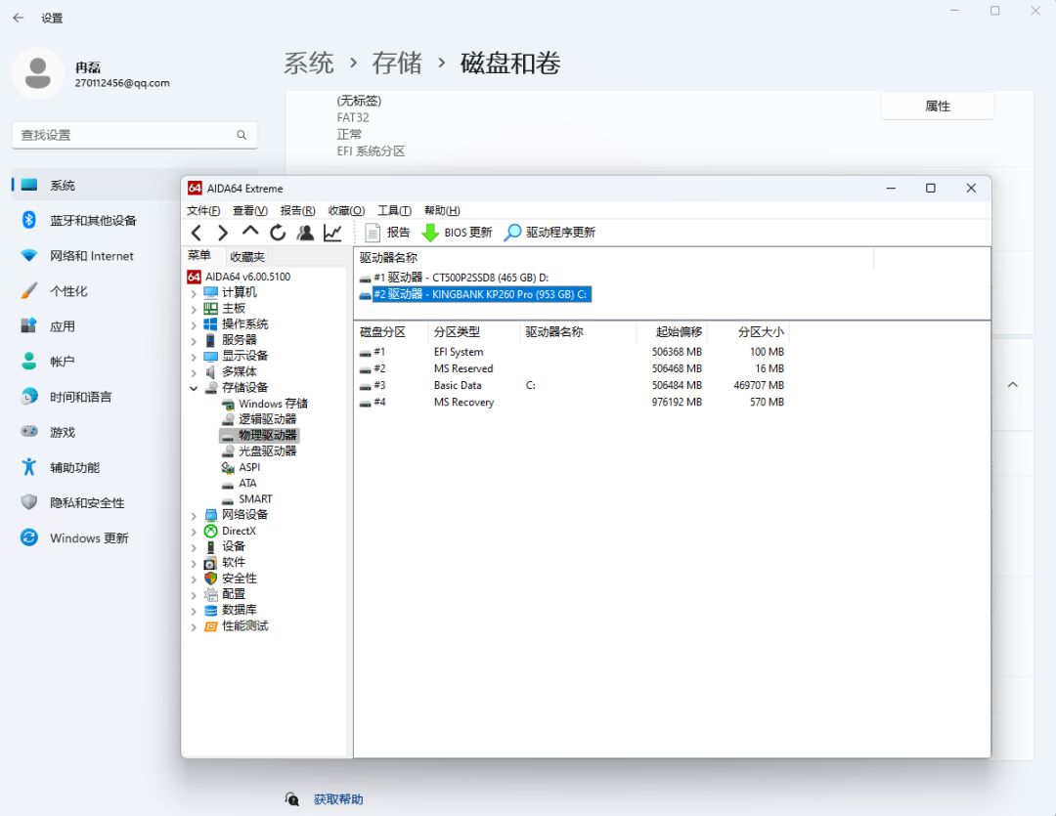Click the AIDA64 up-level arrow icon
Image resolution: width=1056 pixels, height=816 pixels.
pyautogui.click(x=250, y=233)
